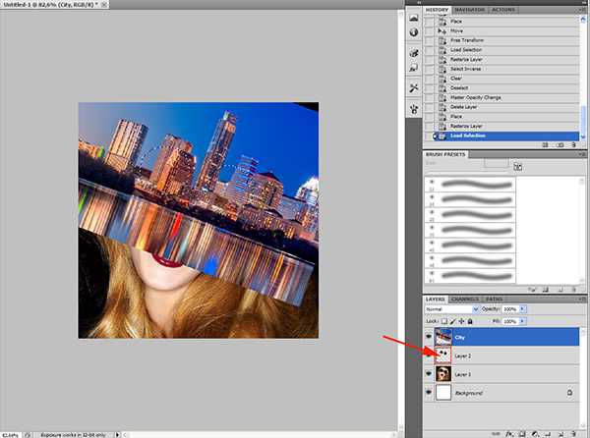Delete the current history state via trash icon
This screenshot has height=438, width=590.
574,144
